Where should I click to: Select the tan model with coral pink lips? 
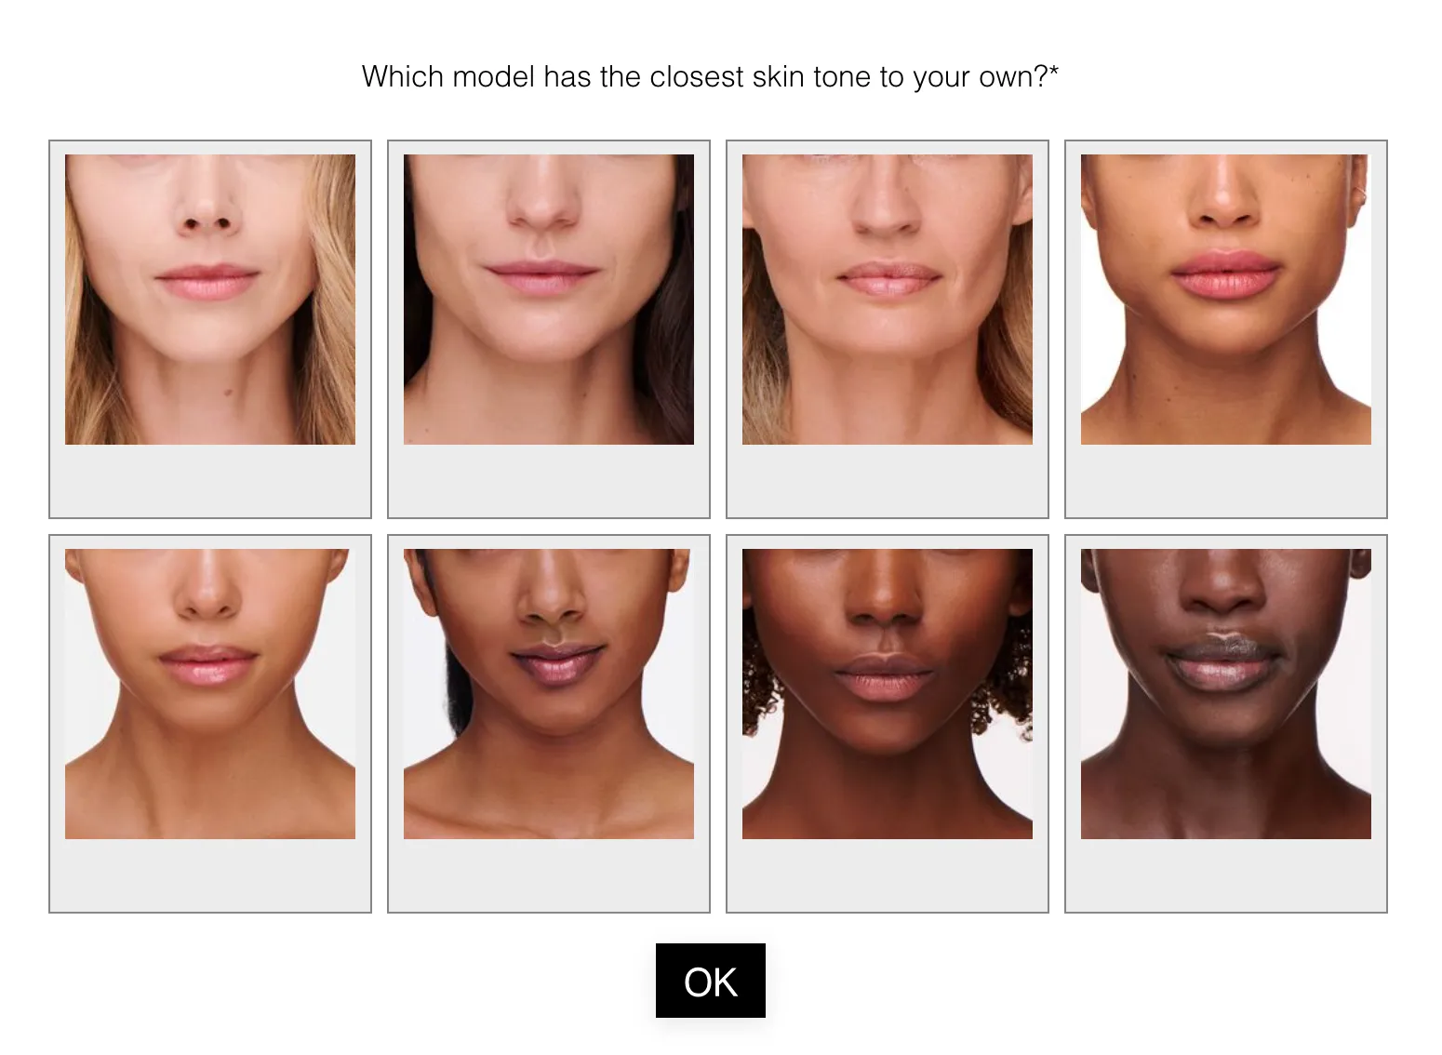1226,300
